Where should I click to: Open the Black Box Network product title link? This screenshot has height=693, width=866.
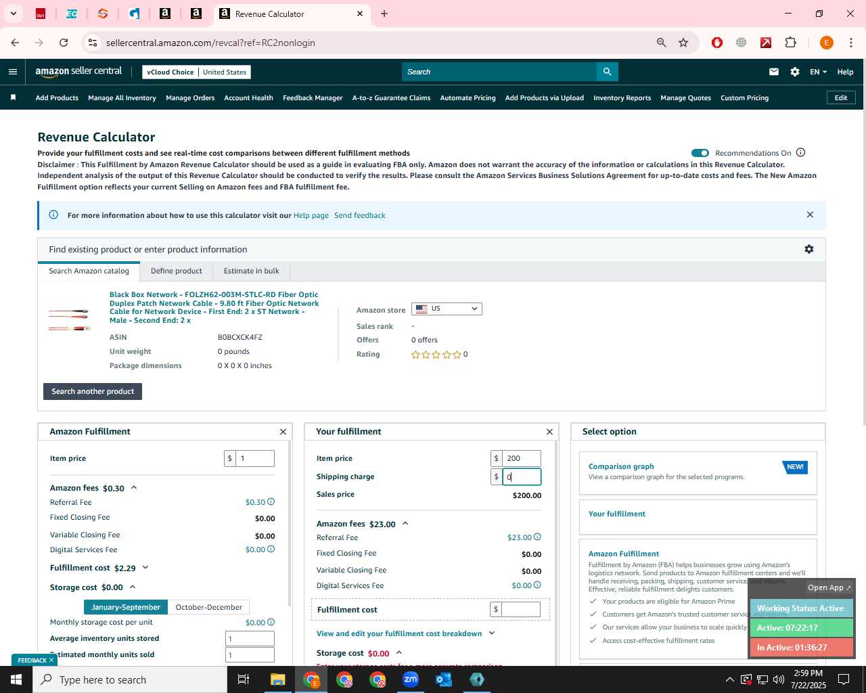214,307
